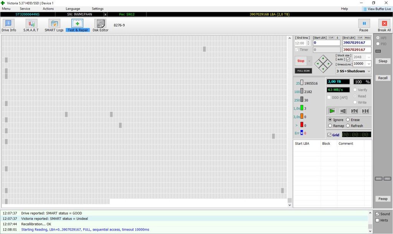The image size is (393, 234).
Task: Open the 3 SS+Shutdown end-action dropdown
Action: tap(353, 71)
